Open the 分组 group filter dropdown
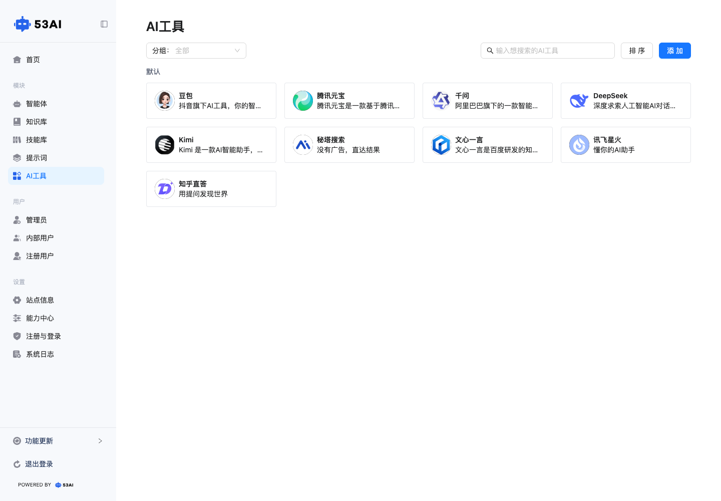This screenshot has width=721, height=501. 196,51
